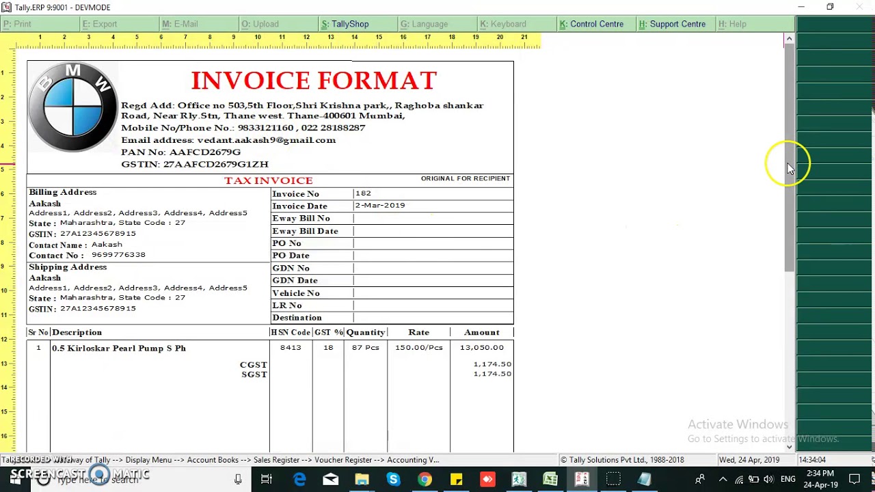The width and height of the screenshot is (875, 492).
Task: Click the quantity 87 Pcs cell
Action: coord(366,347)
